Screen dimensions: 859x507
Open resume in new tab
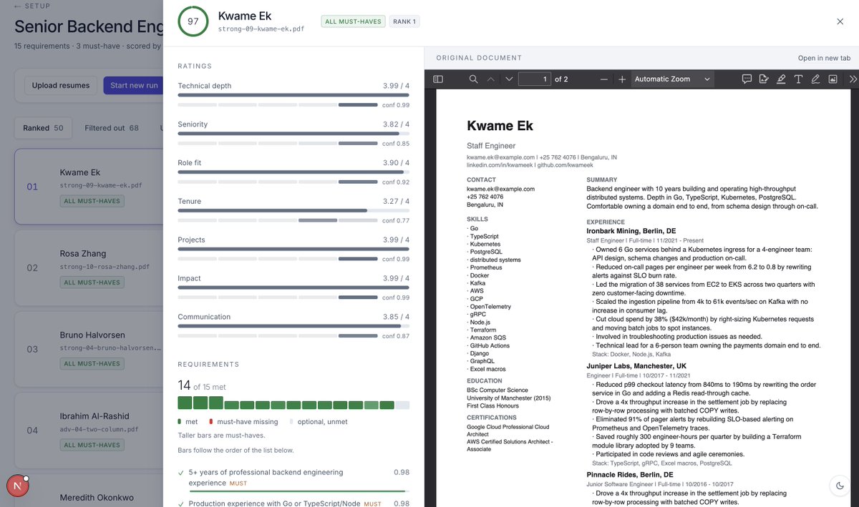click(x=824, y=58)
